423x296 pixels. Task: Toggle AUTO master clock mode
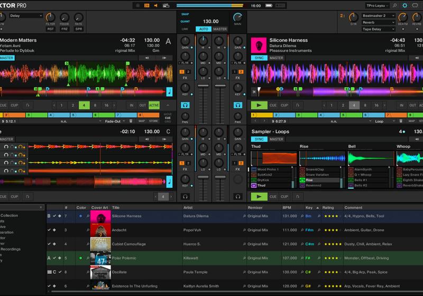pos(204,29)
